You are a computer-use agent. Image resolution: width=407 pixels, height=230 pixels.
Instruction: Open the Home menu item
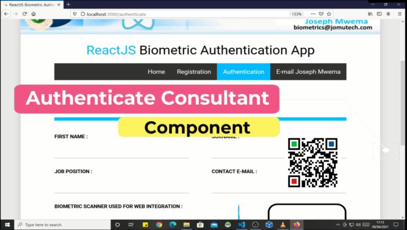(x=156, y=72)
